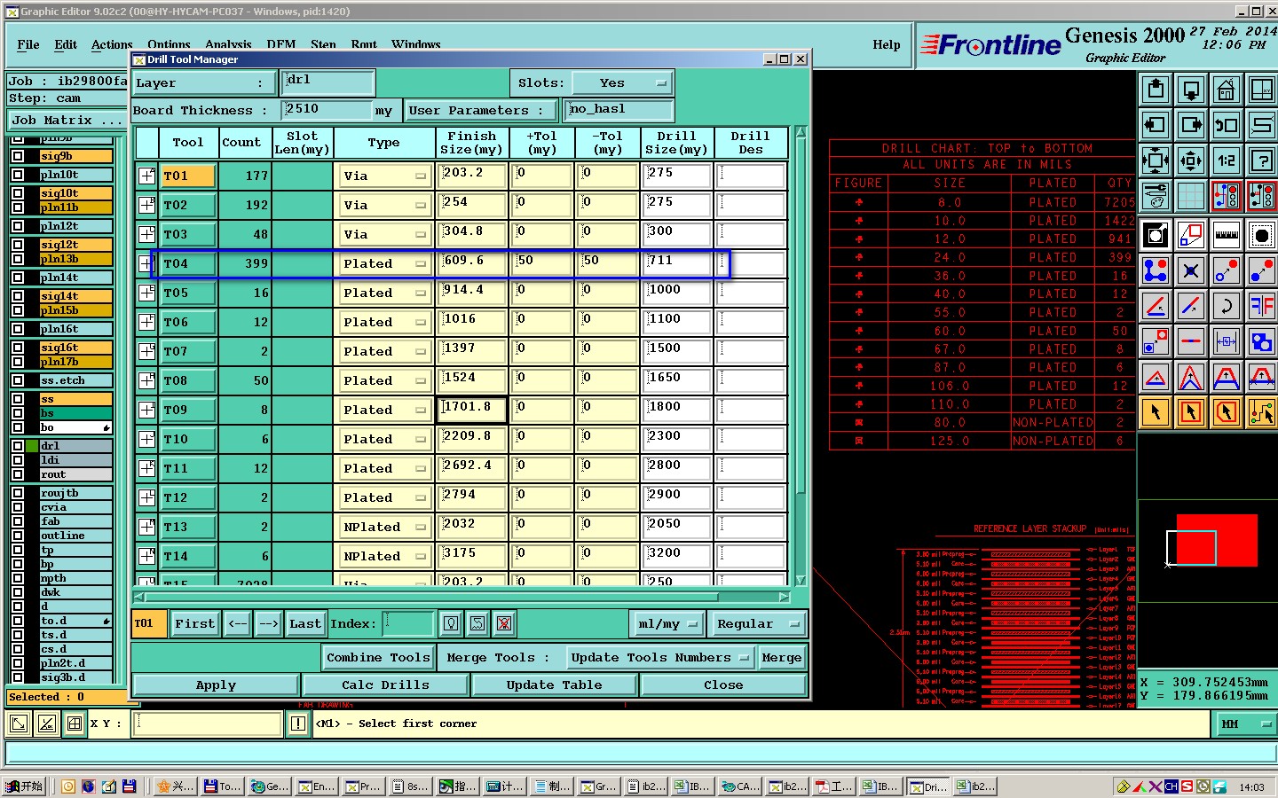1278x798 pixels.
Task: Click the mirror F flip icon
Action: [x=1261, y=306]
